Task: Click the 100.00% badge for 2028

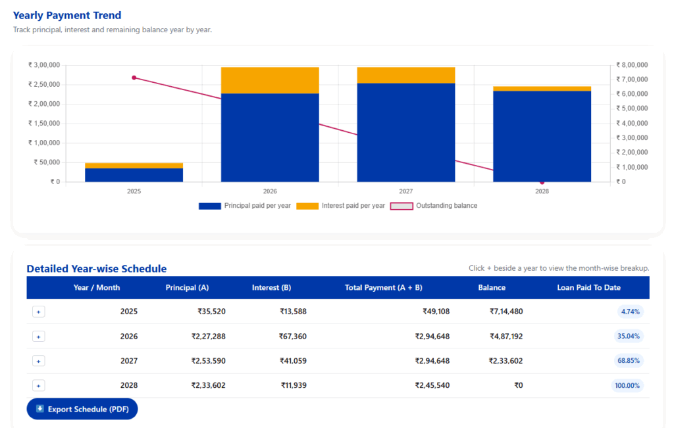Action: (x=626, y=385)
